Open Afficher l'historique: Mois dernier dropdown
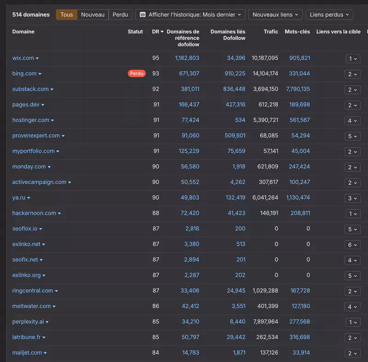 point(190,15)
